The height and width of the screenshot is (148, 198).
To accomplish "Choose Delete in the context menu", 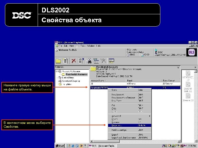I will [130, 119].
